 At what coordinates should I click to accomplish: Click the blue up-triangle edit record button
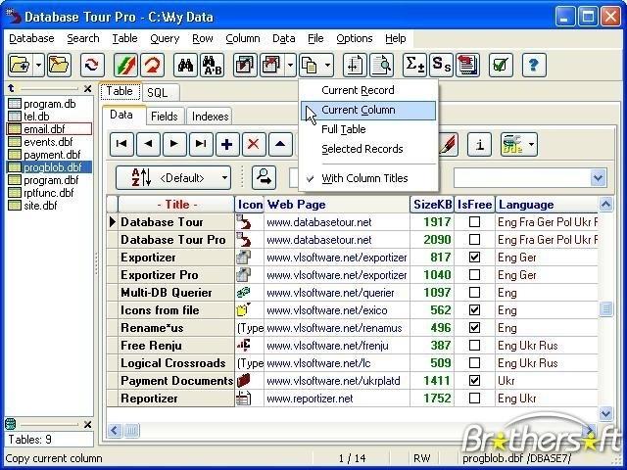280,144
